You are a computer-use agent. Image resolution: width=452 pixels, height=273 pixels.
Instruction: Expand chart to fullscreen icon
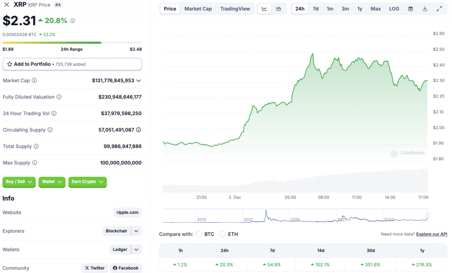[x=439, y=9]
